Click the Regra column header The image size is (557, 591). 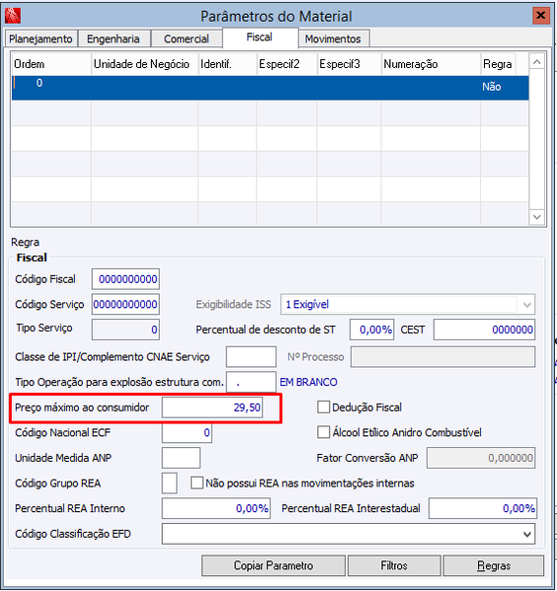498,64
